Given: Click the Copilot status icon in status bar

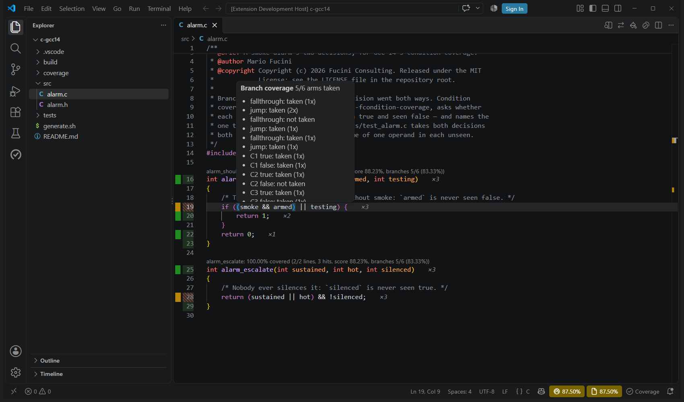Looking at the screenshot, I should pyautogui.click(x=541, y=392).
